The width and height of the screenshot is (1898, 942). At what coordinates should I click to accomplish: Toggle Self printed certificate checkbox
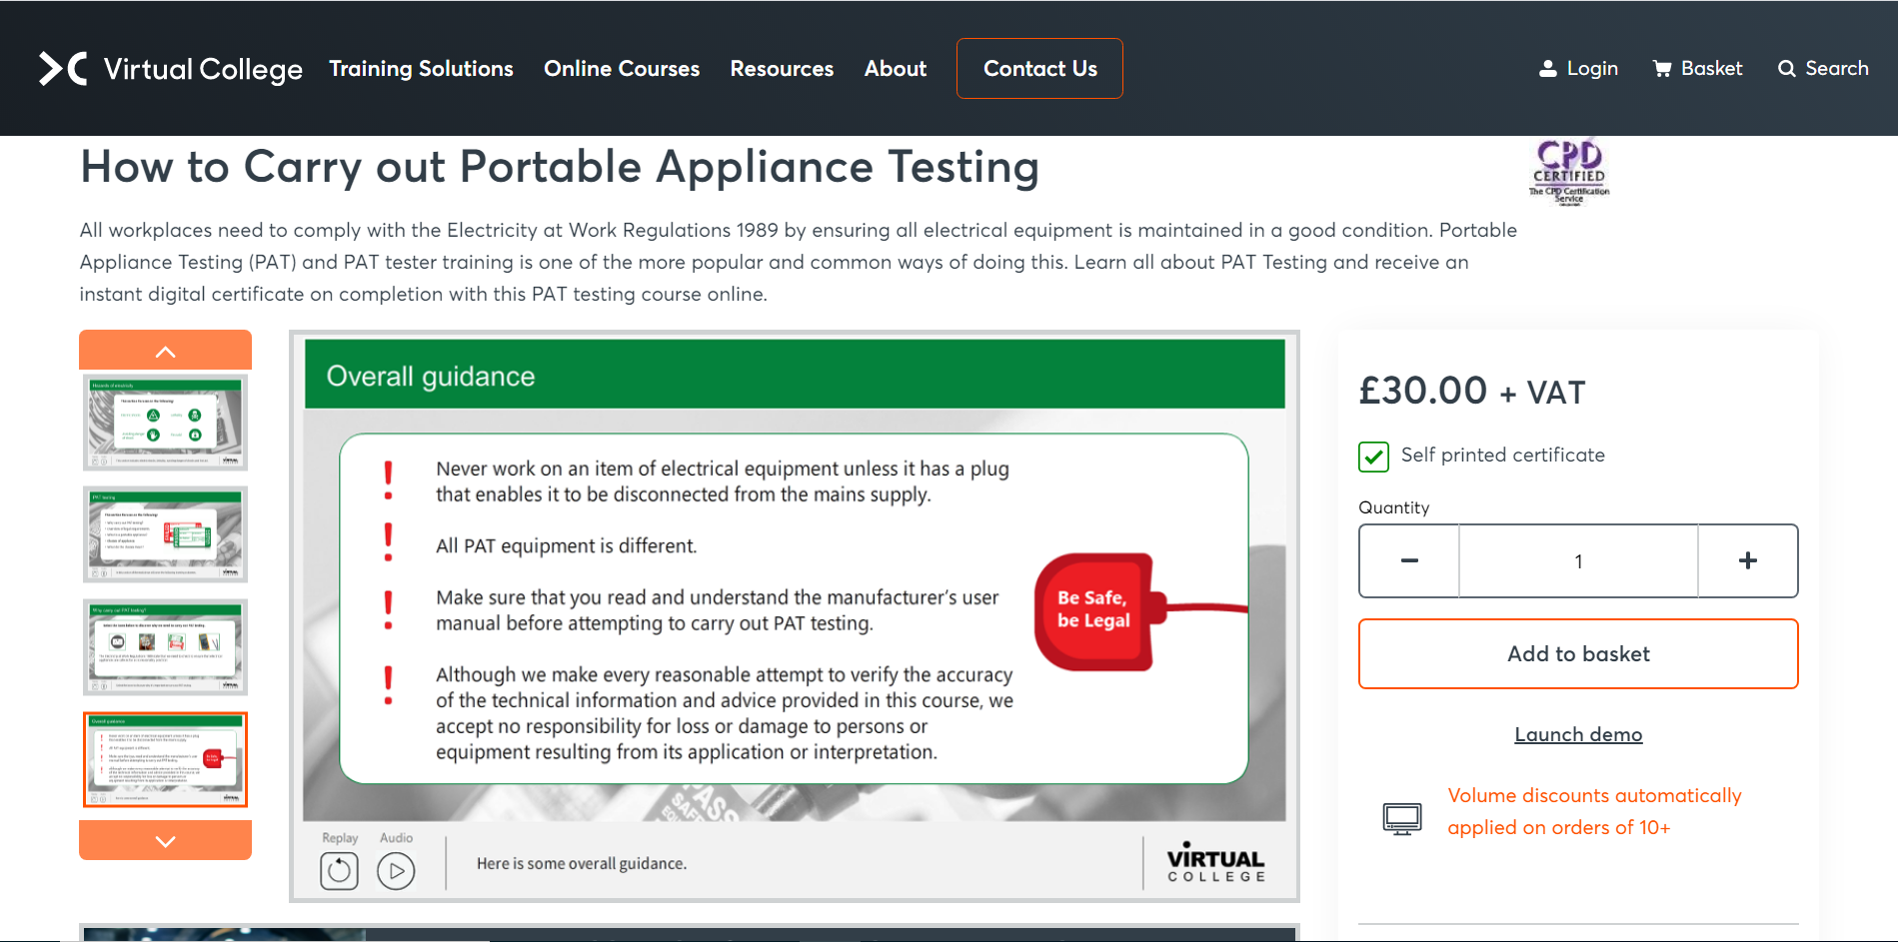click(x=1373, y=457)
